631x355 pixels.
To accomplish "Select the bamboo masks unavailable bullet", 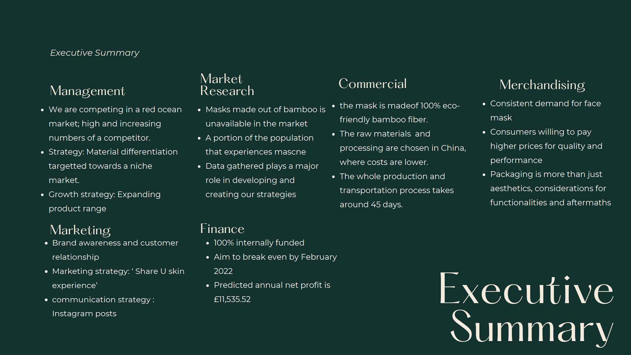I will click(266, 117).
